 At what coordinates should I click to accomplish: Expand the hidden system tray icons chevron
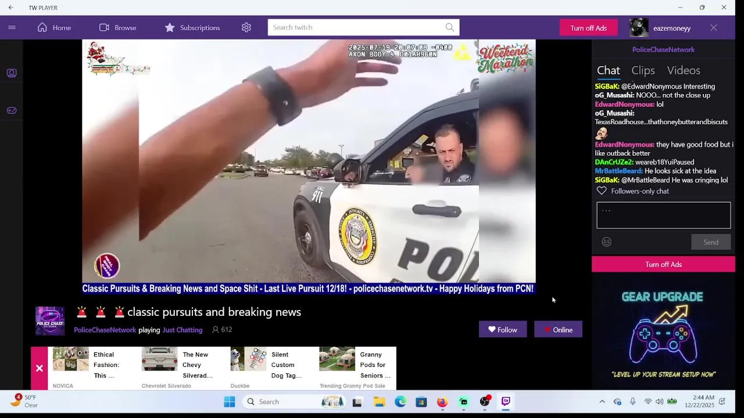coord(602,402)
